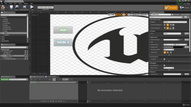Click the Jouer button in the designer canvas

63,30
